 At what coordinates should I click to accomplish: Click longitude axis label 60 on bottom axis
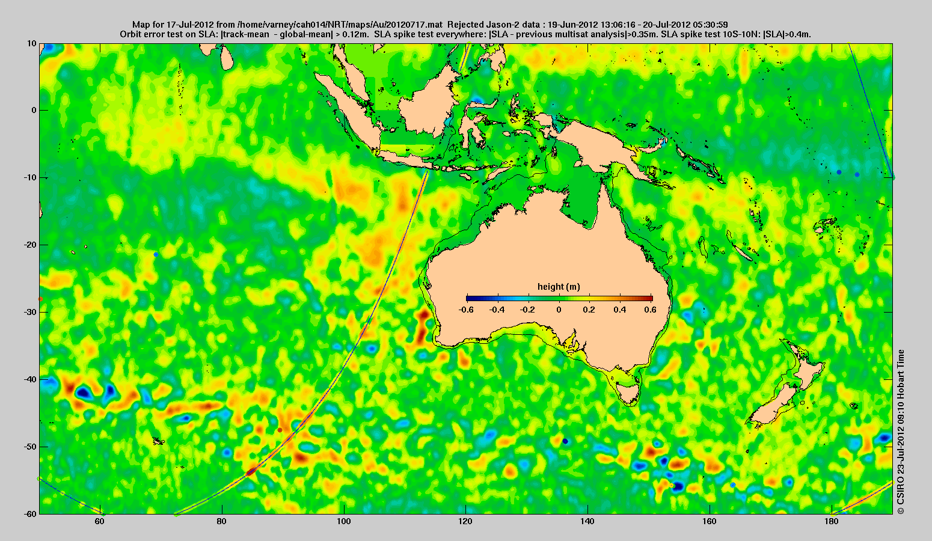tap(100, 522)
